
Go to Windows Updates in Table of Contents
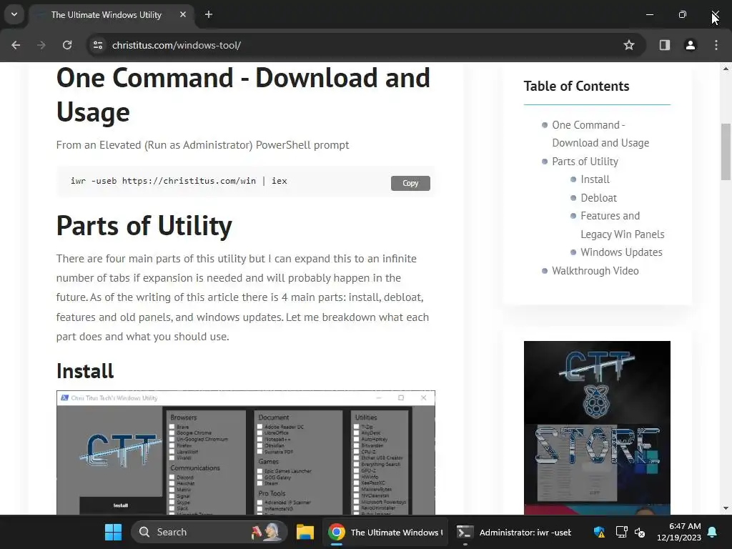[621, 252]
